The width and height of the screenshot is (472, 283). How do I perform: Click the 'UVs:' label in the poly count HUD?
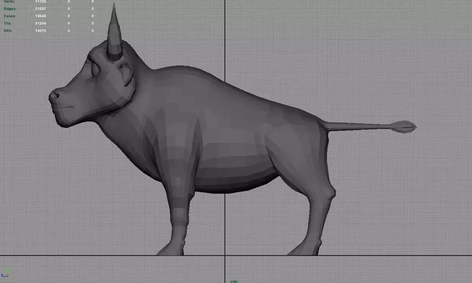tap(8, 31)
